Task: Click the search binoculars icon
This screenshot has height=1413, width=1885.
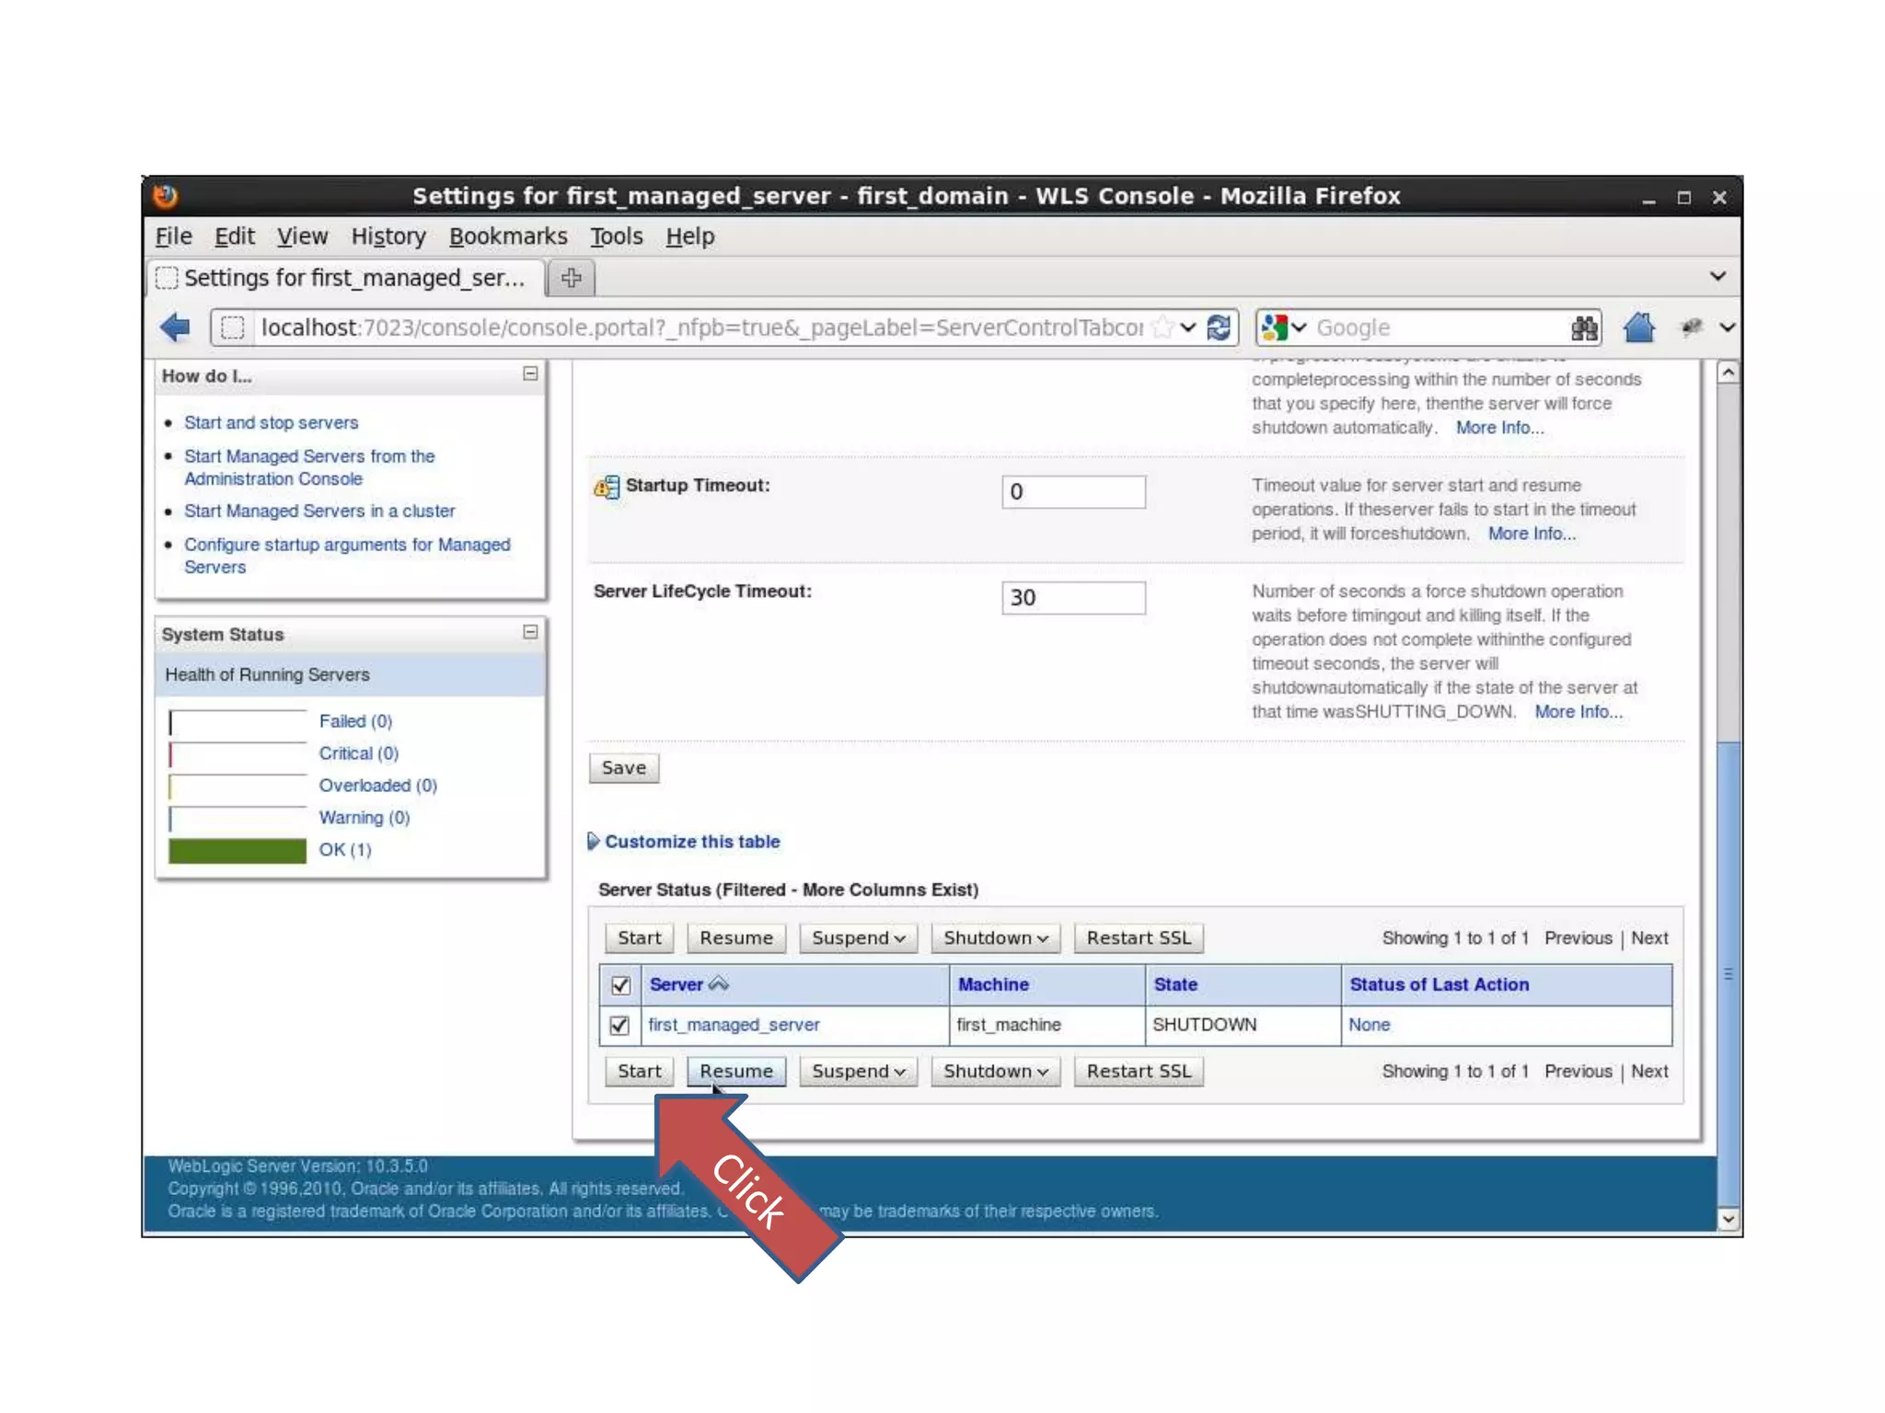Action: [x=1584, y=327]
